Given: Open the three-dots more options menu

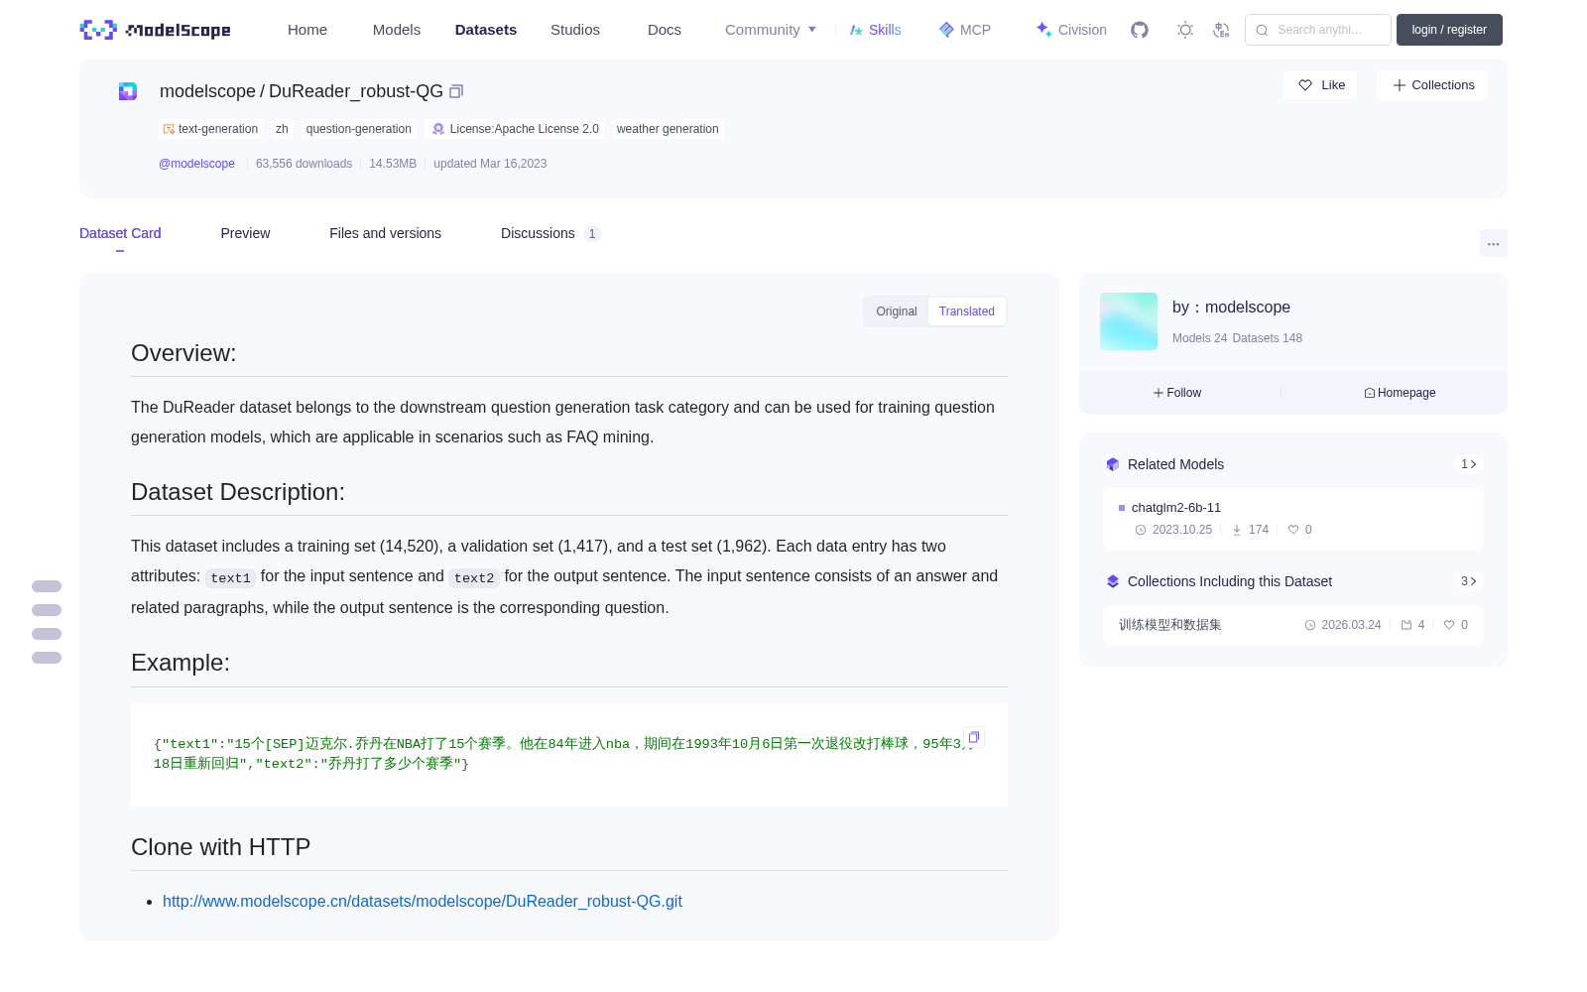Looking at the screenshot, I should coord(1494,243).
